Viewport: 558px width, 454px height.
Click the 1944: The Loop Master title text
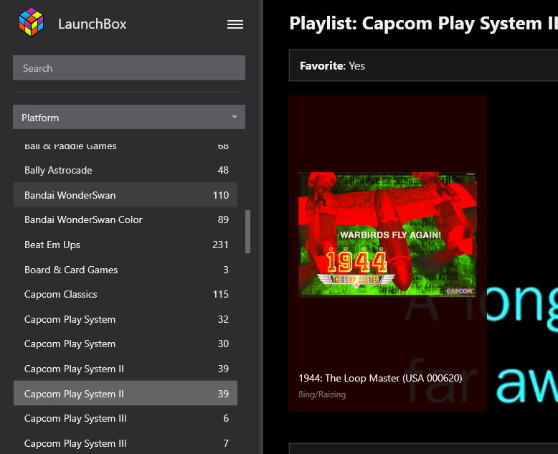(380, 378)
